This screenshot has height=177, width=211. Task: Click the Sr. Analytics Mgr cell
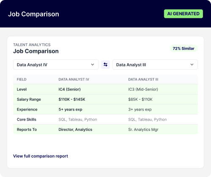tap(143, 130)
